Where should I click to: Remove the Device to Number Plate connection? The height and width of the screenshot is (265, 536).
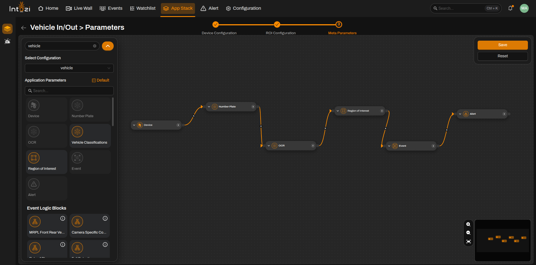click(194, 116)
